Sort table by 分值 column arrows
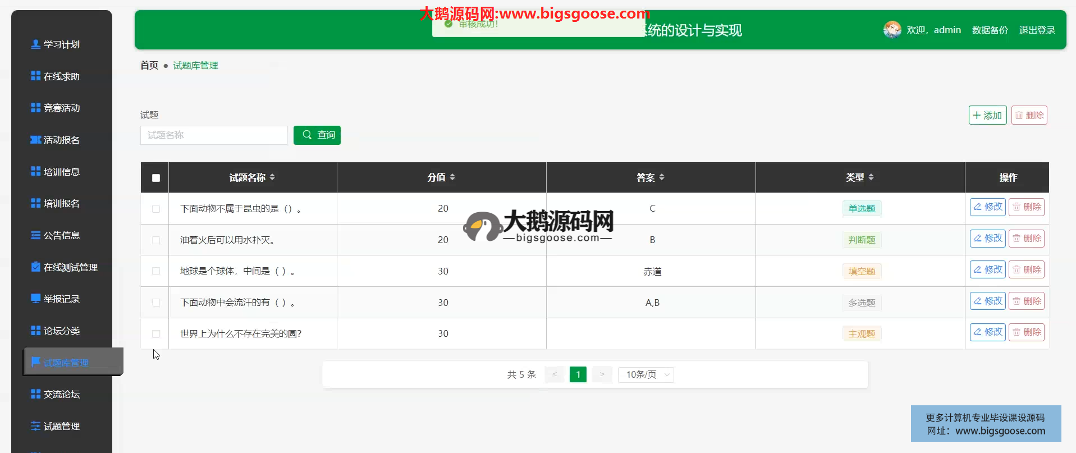This screenshot has height=453, width=1076. coord(452,177)
